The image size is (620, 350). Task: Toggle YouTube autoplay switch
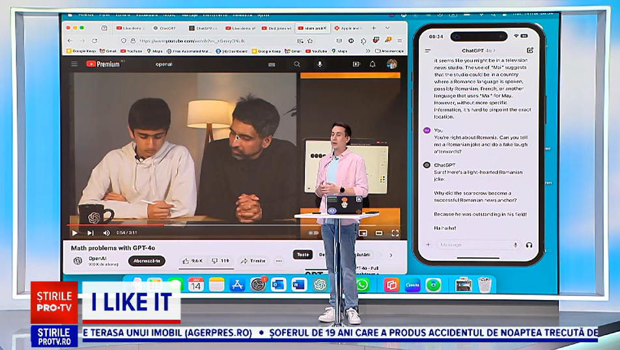pos(313,232)
